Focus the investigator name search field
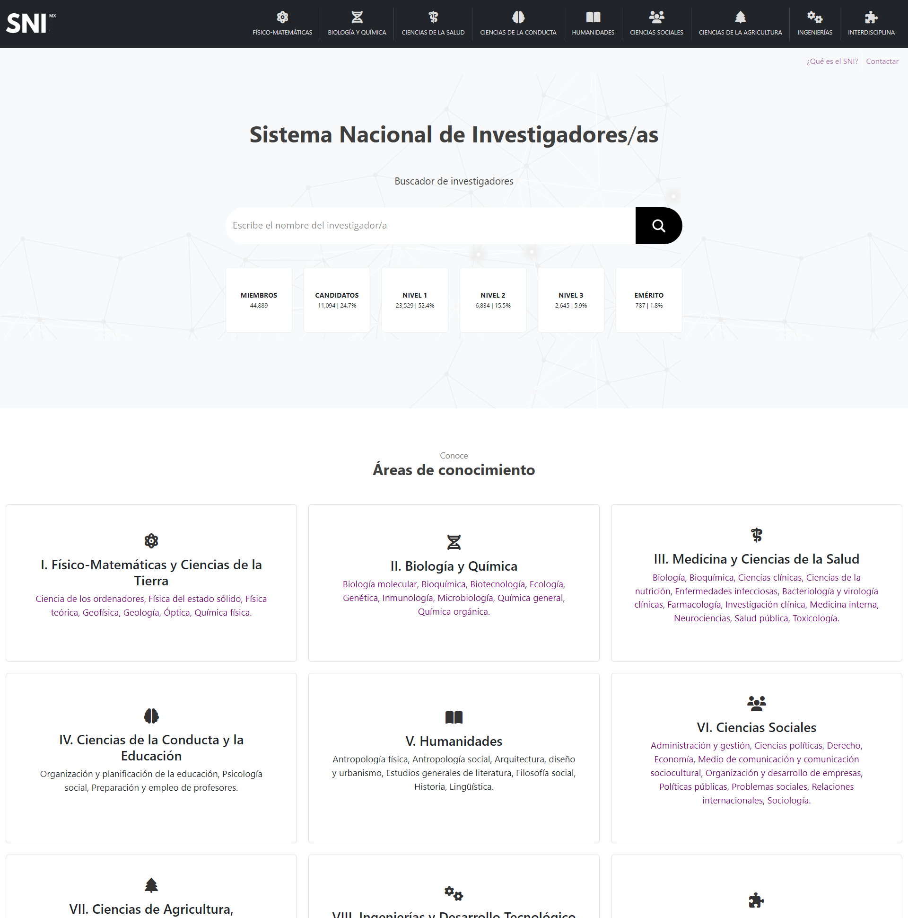 point(430,226)
